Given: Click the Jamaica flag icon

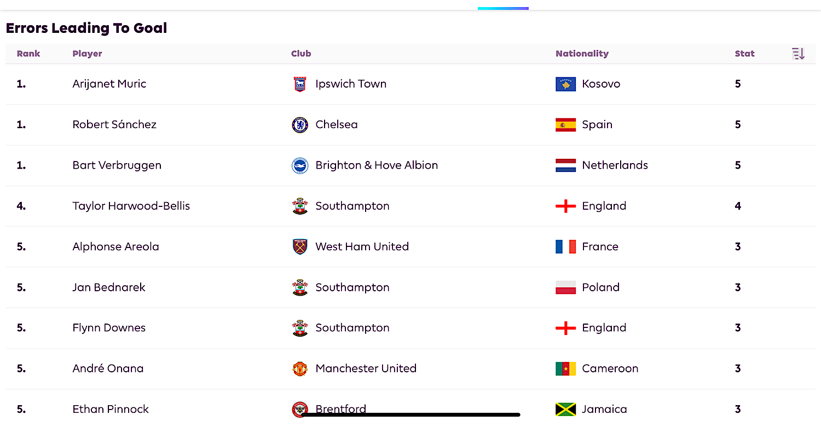Looking at the screenshot, I should pos(565,409).
